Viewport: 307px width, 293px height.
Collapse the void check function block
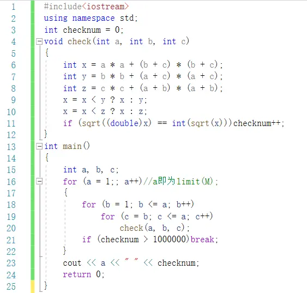(x=39, y=41)
